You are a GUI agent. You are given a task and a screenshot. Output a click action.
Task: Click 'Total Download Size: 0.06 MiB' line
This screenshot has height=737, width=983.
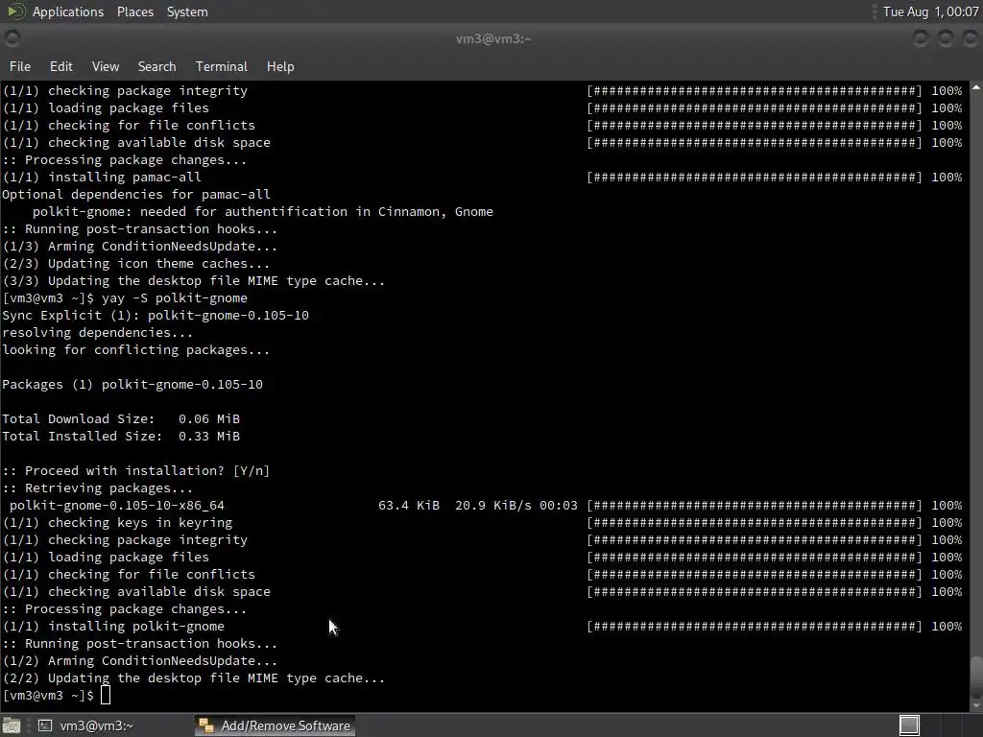click(x=121, y=418)
